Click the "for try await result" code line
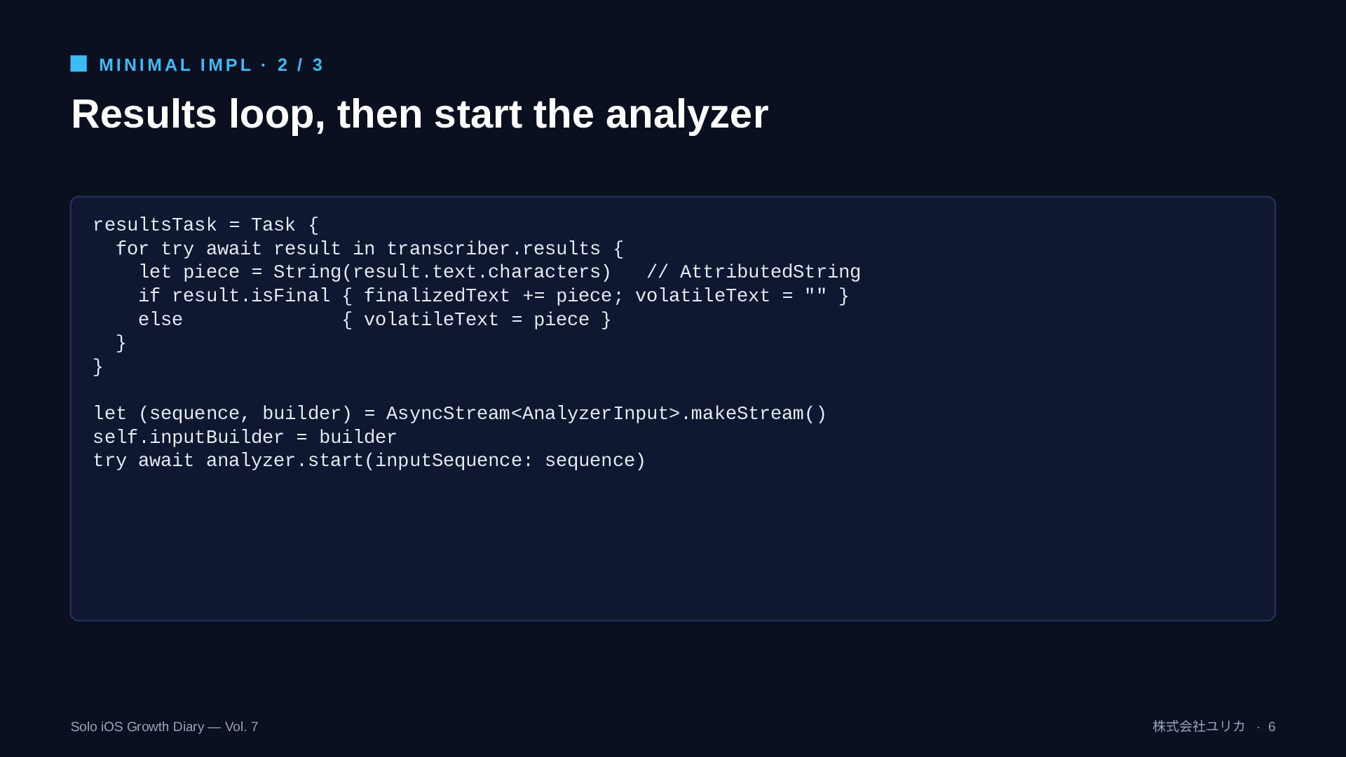 tap(369, 249)
